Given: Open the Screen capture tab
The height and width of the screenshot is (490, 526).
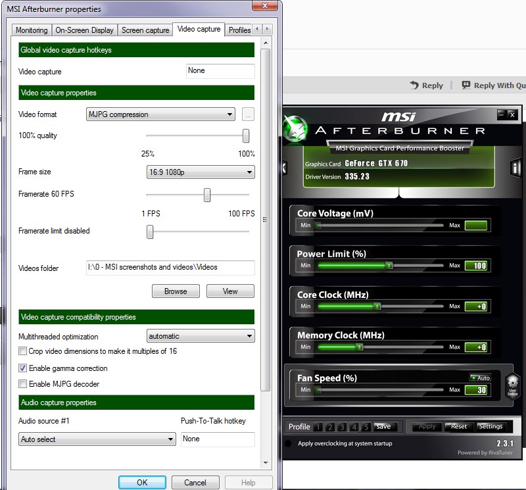Looking at the screenshot, I should click(145, 30).
